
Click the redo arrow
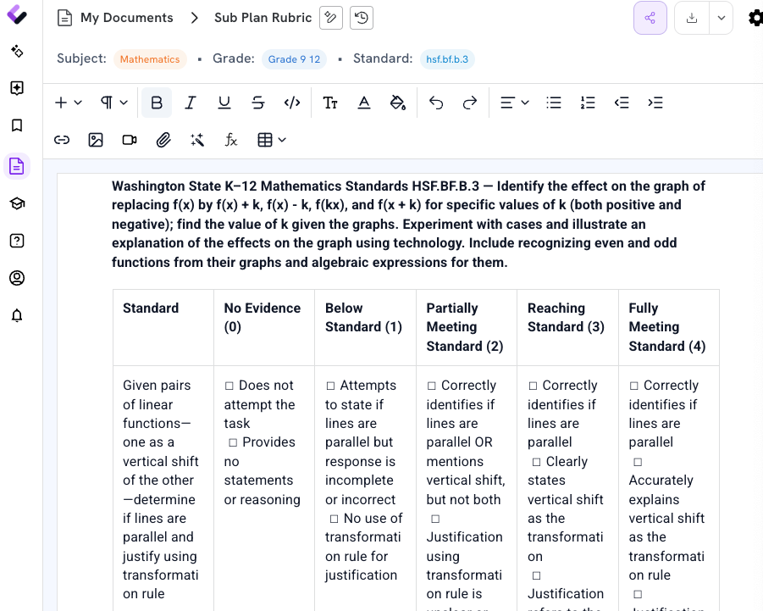point(470,103)
